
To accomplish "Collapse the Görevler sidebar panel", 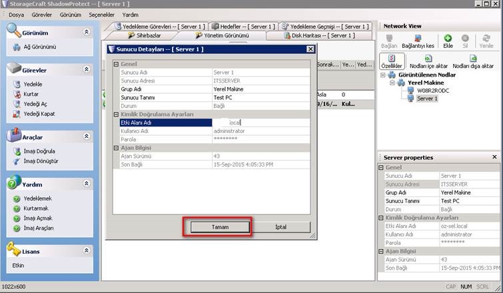I will [x=87, y=69].
